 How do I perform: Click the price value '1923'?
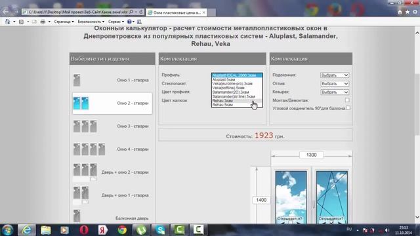tap(264, 136)
